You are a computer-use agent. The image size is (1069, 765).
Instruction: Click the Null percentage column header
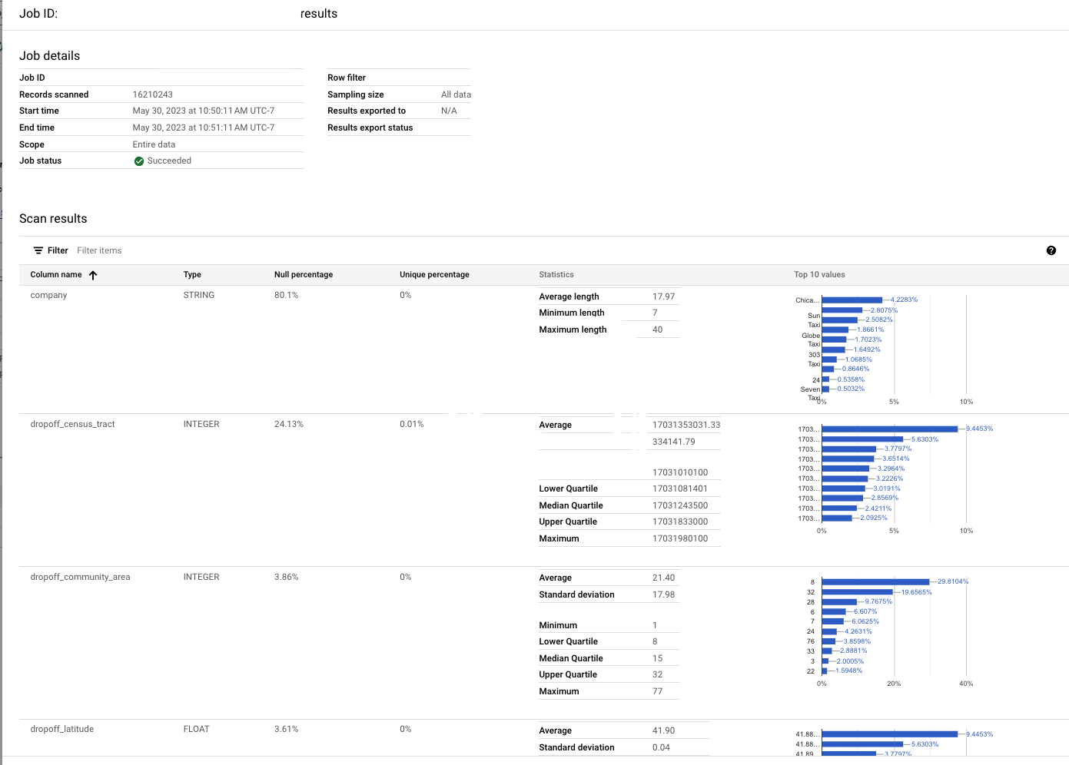click(x=304, y=275)
